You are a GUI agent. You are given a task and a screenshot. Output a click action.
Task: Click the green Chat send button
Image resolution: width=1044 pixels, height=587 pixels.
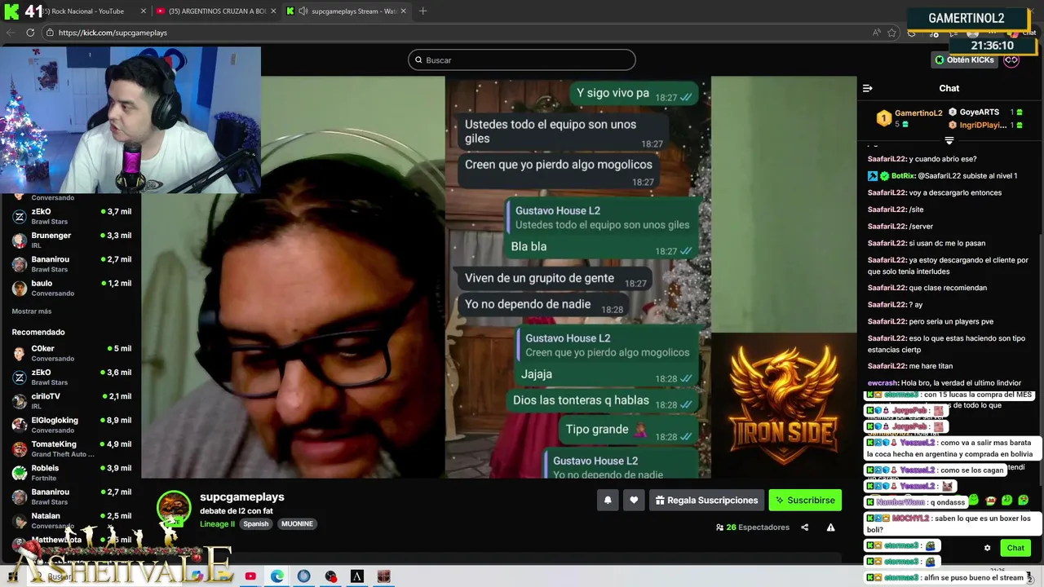pyautogui.click(x=1015, y=548)
